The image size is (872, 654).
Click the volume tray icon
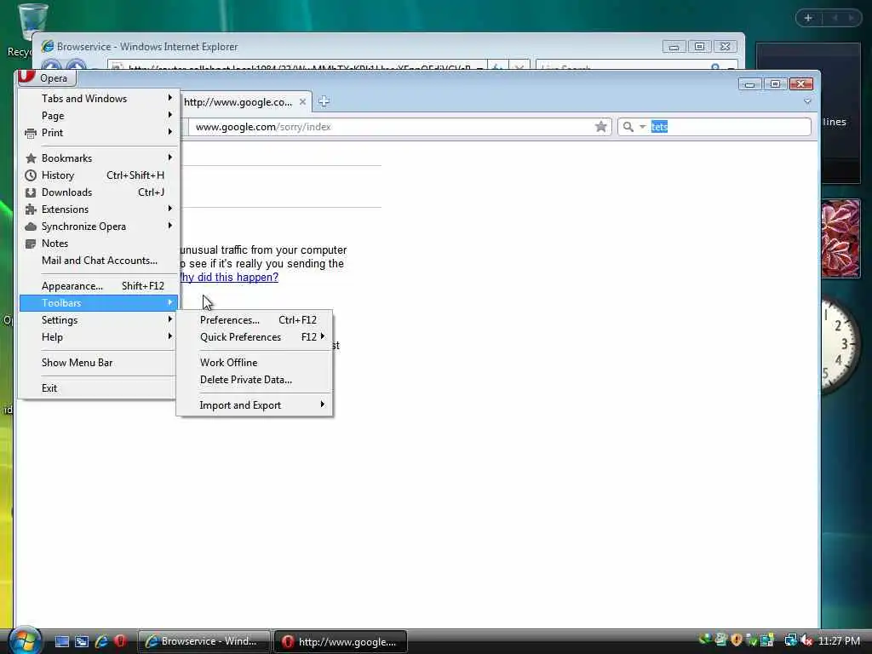(x=806, y=640)
